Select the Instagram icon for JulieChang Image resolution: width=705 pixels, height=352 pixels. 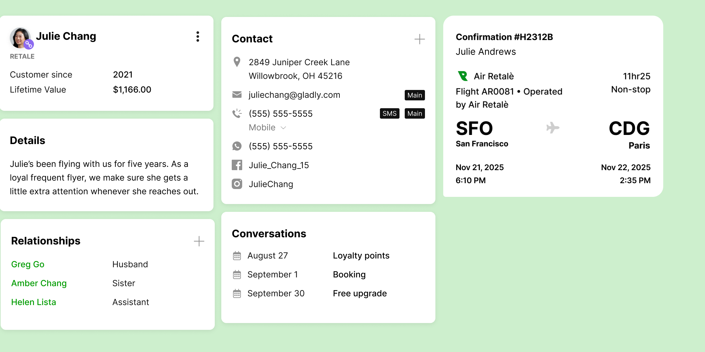pyautogui.click(x=237, y=184)
